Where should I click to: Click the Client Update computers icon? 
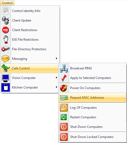click(6, 20)
